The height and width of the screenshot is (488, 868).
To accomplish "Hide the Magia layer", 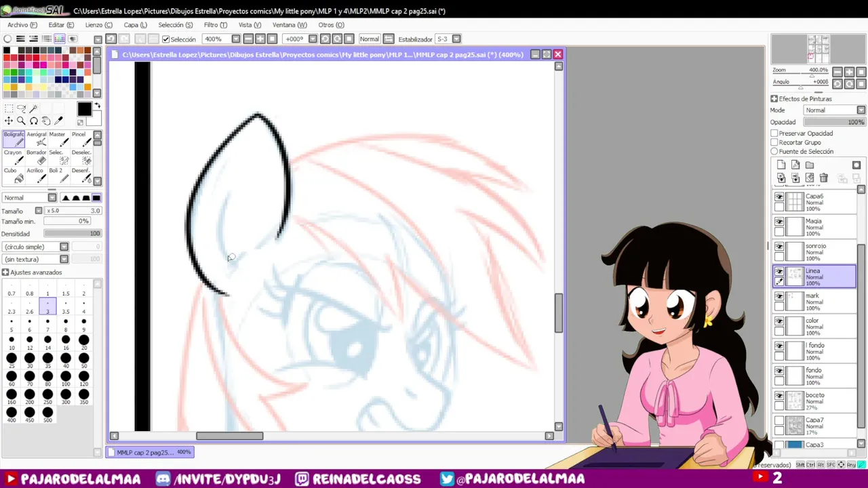I will [x=779, y=222].
